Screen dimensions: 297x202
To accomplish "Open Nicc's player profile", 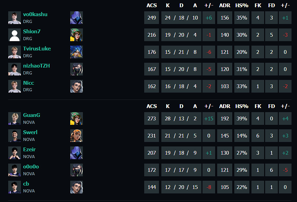I will [28, 83].
